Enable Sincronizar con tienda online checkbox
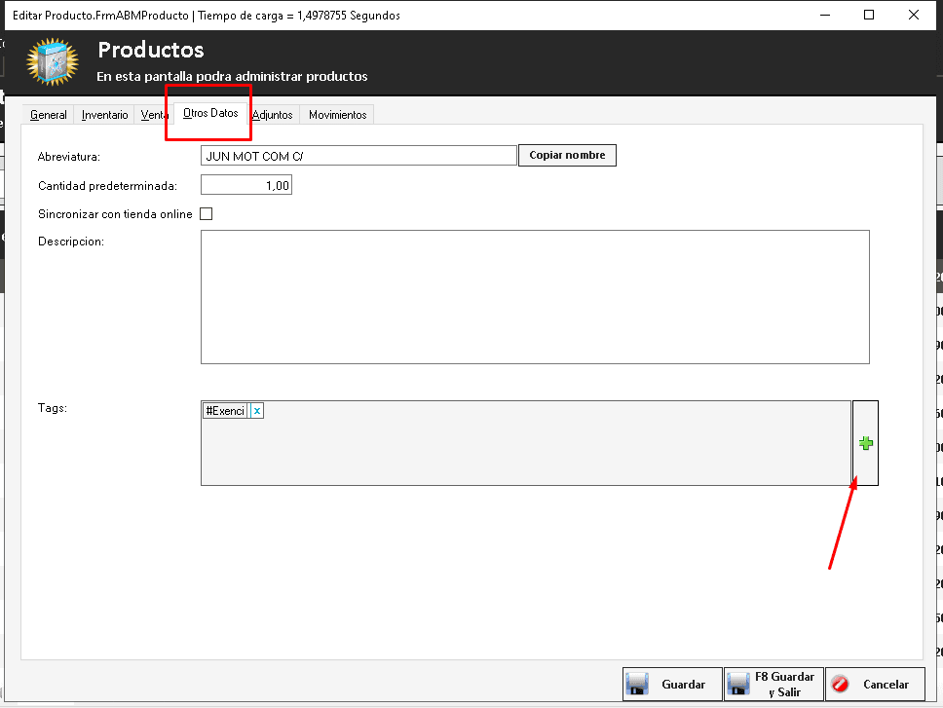 point(206,214)
